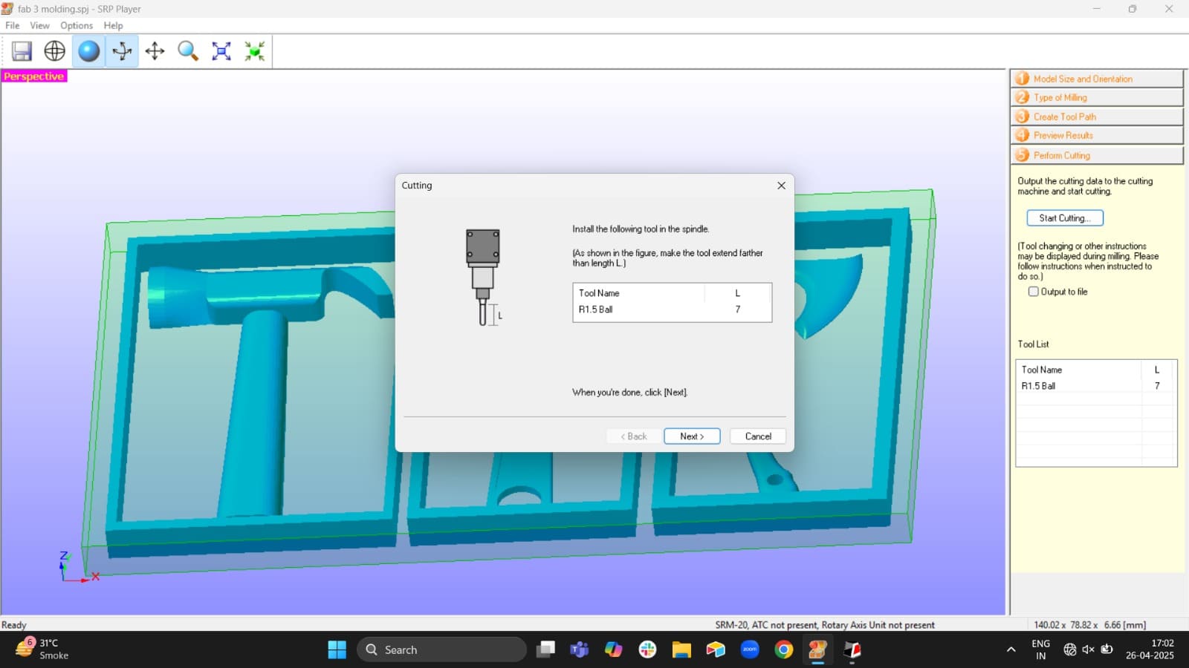The width and height of the screenshot is (1189, 668).
Task: Open the weather widget showing 31°C Smoke
Action: pos(42,649)
